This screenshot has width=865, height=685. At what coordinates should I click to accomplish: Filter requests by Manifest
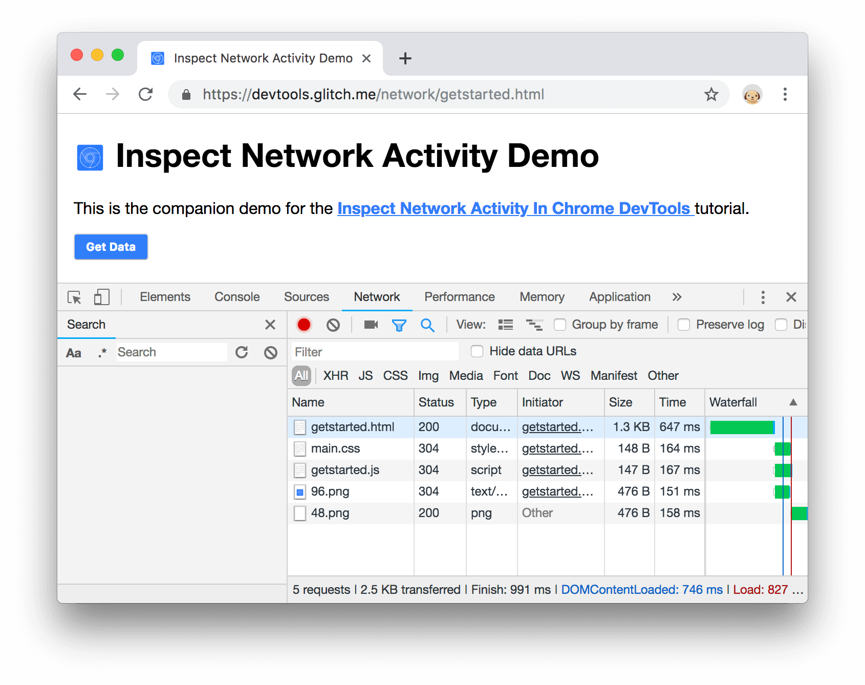coord(614,376)
